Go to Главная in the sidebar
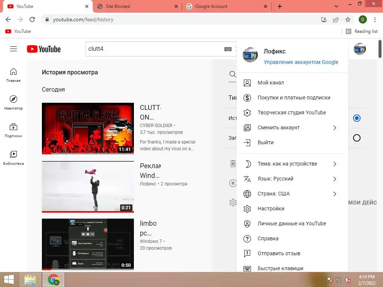Viewport: 383px width, 287px height. [13, 75]
